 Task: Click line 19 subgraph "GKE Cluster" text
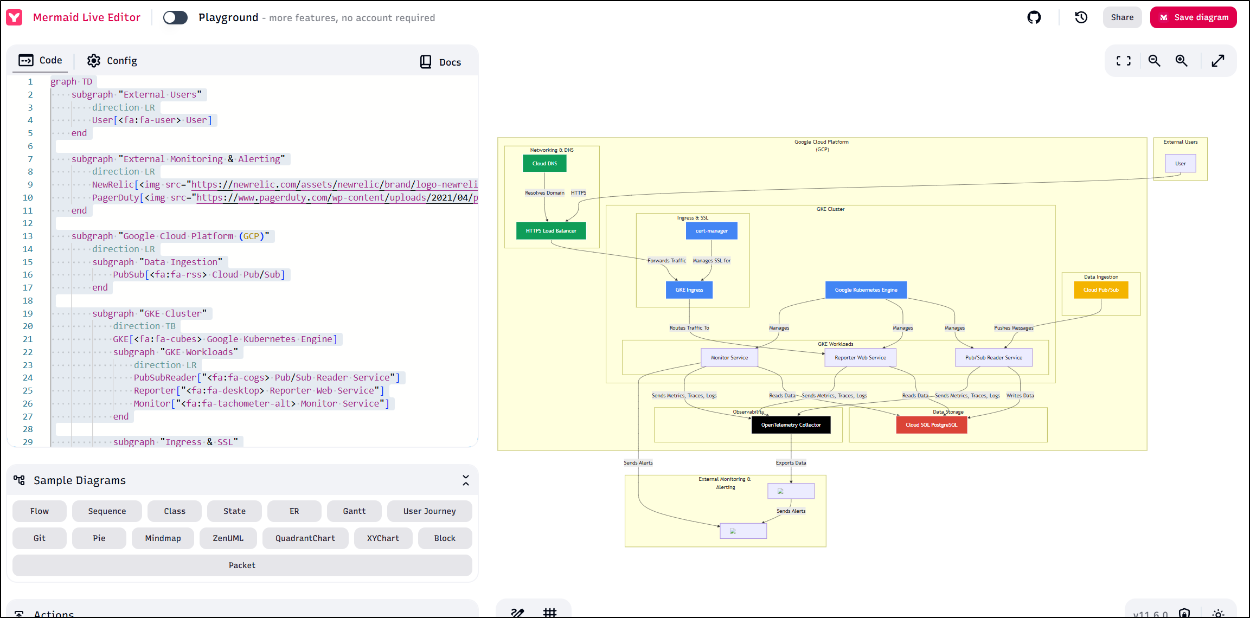pyautogui.click(x=150, y=313)
